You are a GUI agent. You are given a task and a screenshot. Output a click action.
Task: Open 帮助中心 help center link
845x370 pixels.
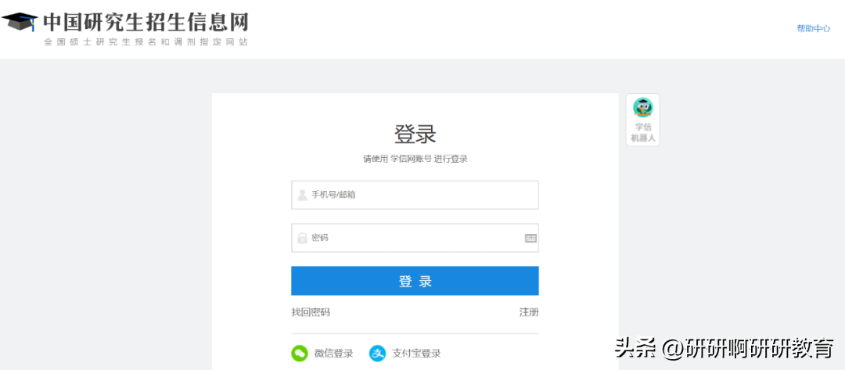[813, 28]
